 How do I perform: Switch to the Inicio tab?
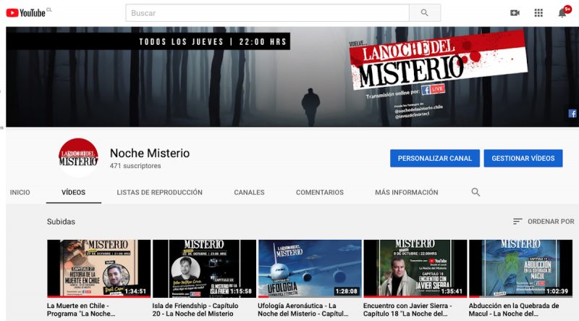20,192
